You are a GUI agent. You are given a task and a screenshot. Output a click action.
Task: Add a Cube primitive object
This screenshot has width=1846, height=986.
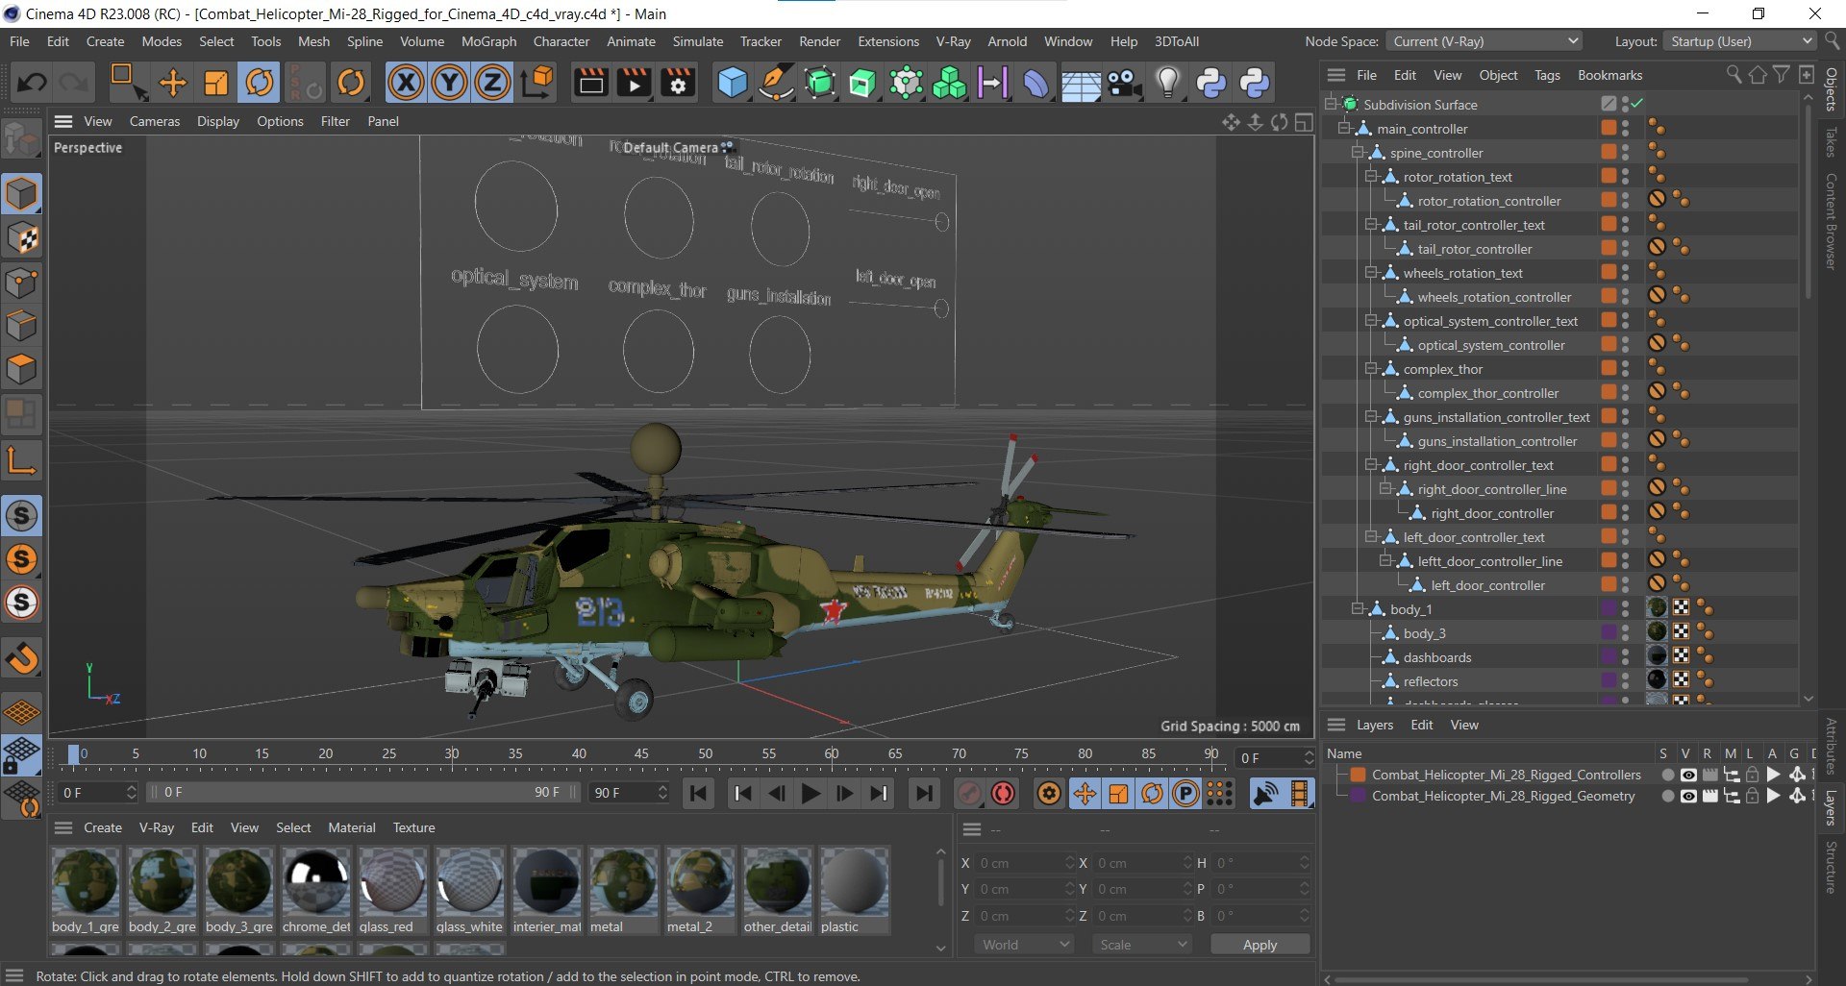tap(733, 83)
